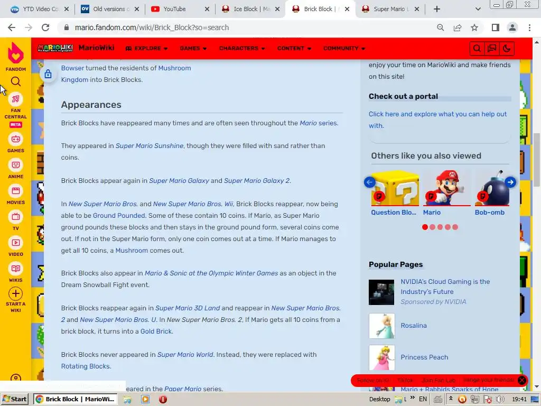Expand the Characters dropdown menu
Screen dimensions: 541x406
(x=242, y=48)
